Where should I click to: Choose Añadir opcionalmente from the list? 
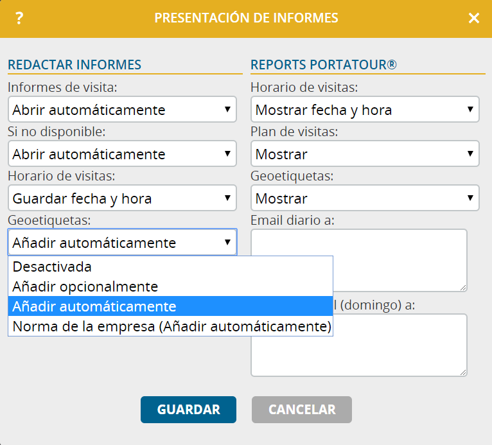[x=170, y=286]
